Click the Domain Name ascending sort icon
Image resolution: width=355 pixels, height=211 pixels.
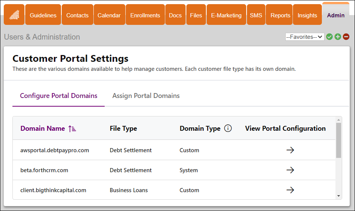tap(72, 129)
